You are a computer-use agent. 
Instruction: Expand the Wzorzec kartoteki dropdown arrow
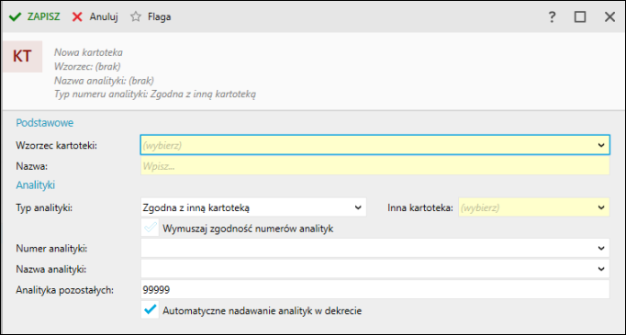pyautogui.click(x=601, y=145)
